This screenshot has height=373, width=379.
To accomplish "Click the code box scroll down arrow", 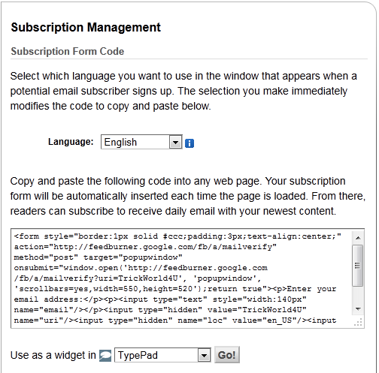I will (x=358, y=309).
